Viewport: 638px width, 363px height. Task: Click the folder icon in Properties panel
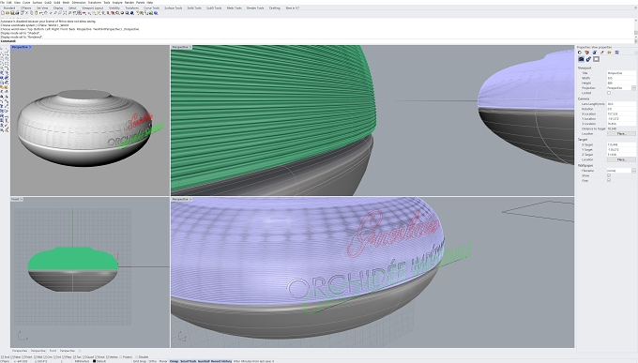[609, 53]
